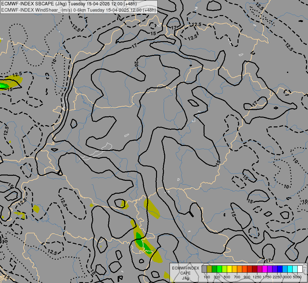Pick the pure yellow legend swatch after 500
Screen dimensions: 308x283
(229, 269)
